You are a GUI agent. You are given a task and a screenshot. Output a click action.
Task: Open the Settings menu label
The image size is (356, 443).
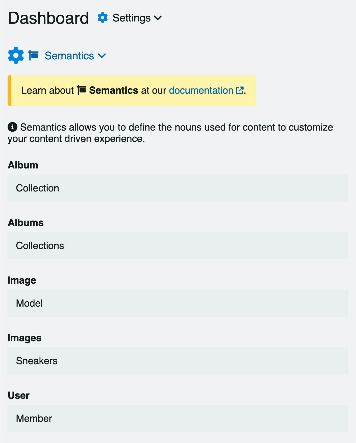point(132,18)
